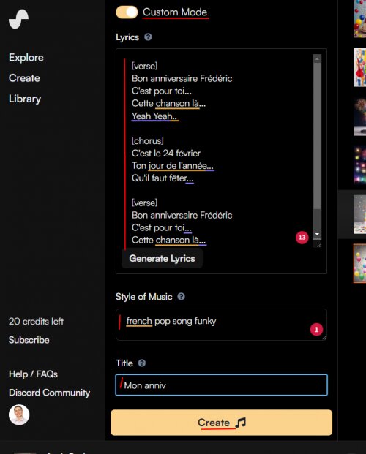Open Help / FAQs link
The width and height of the screenshot is (366, 454).
[33, 374]
